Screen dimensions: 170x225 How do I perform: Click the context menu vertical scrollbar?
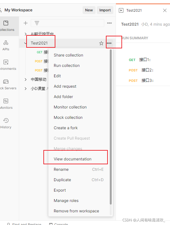[x=111, y=127]
